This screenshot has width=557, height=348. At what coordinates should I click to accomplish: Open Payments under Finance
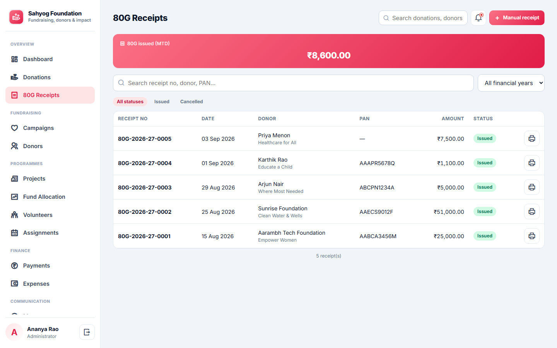coord(50,266)
